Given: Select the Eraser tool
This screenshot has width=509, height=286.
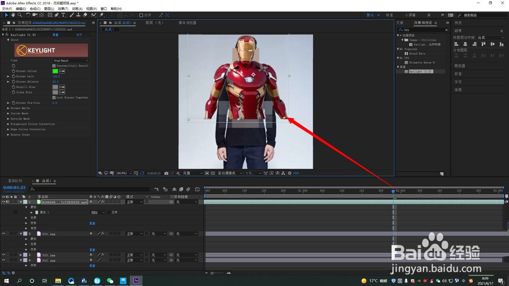Looking at the screenshot, I should click(x=85, y=15).
